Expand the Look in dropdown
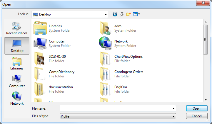 tap(106, 14)
